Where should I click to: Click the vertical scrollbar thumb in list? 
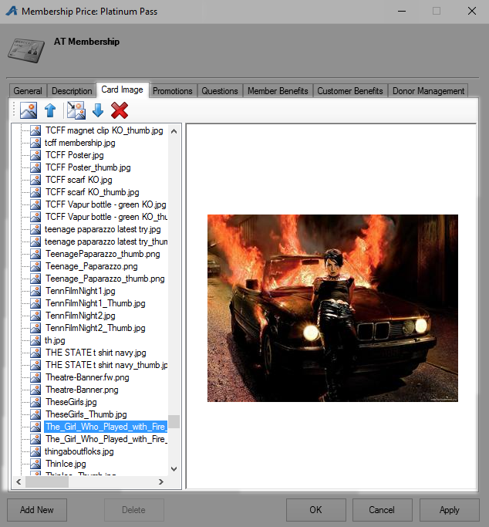click(174, 421)
